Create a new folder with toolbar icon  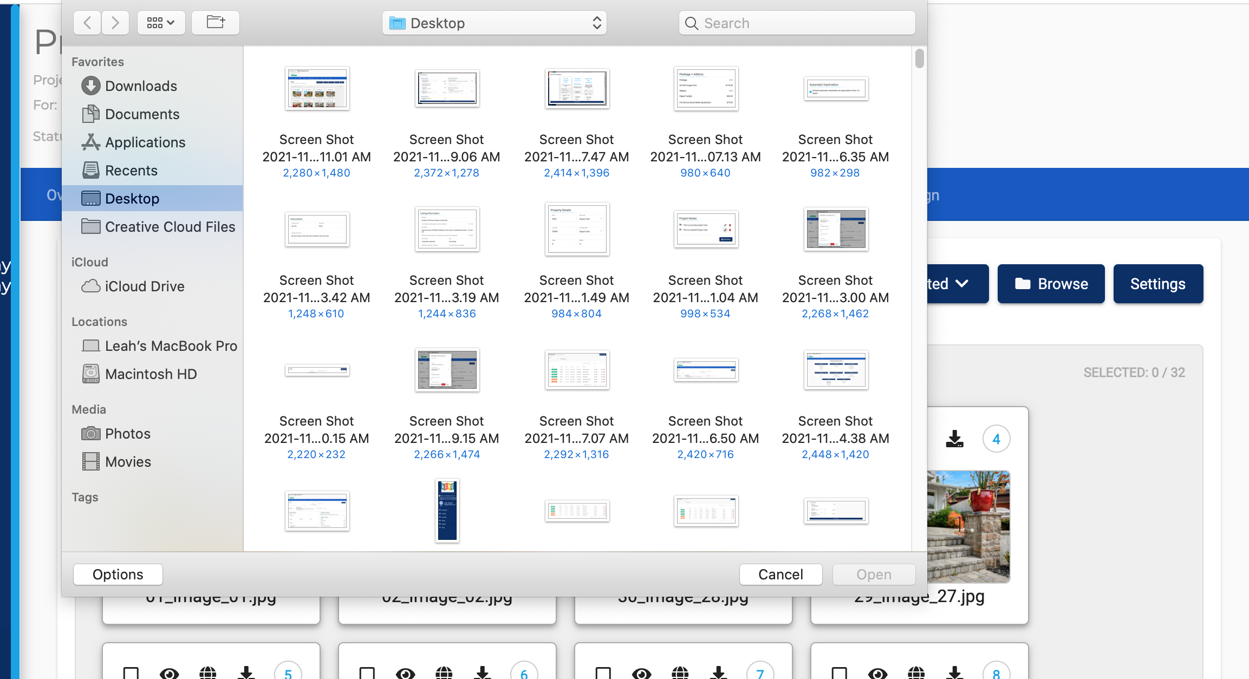[216, 23]
